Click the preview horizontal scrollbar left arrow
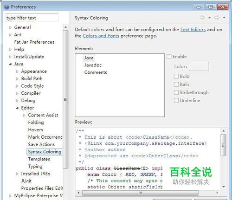Viewport: 232px width, 200px height. click(78, 193)
